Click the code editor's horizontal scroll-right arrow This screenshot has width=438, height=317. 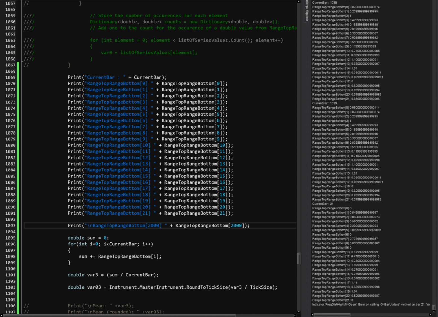(x=295, y=315)
